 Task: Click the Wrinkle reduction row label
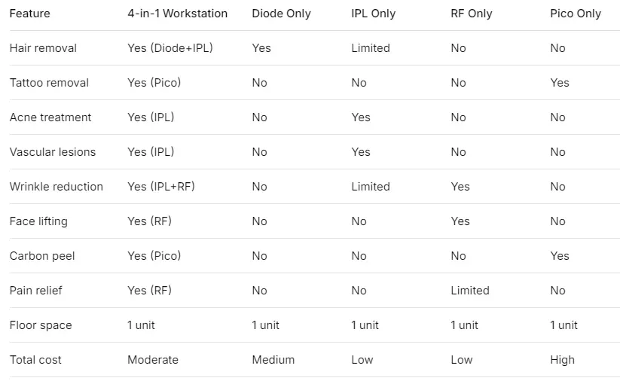pyautogui.click(x=57, y=187)
